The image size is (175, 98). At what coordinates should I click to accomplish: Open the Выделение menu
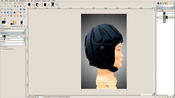[12, 1]
